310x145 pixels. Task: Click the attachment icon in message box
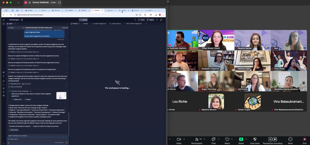point(8,143)
